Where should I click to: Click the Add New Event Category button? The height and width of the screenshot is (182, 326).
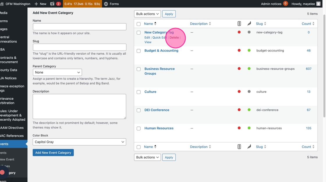[53, 153]
